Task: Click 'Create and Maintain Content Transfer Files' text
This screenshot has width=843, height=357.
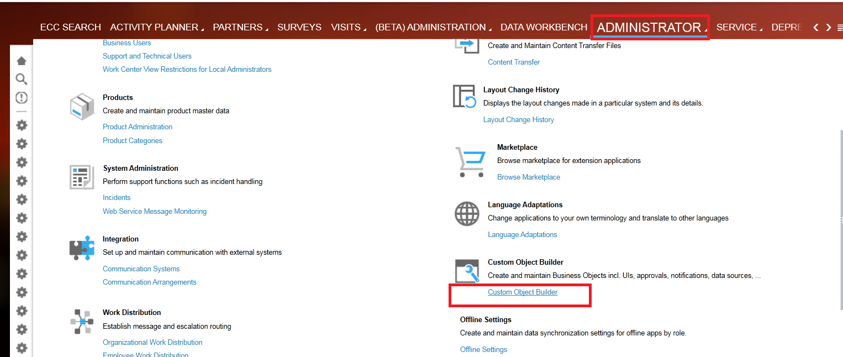Action: [554, 45]
